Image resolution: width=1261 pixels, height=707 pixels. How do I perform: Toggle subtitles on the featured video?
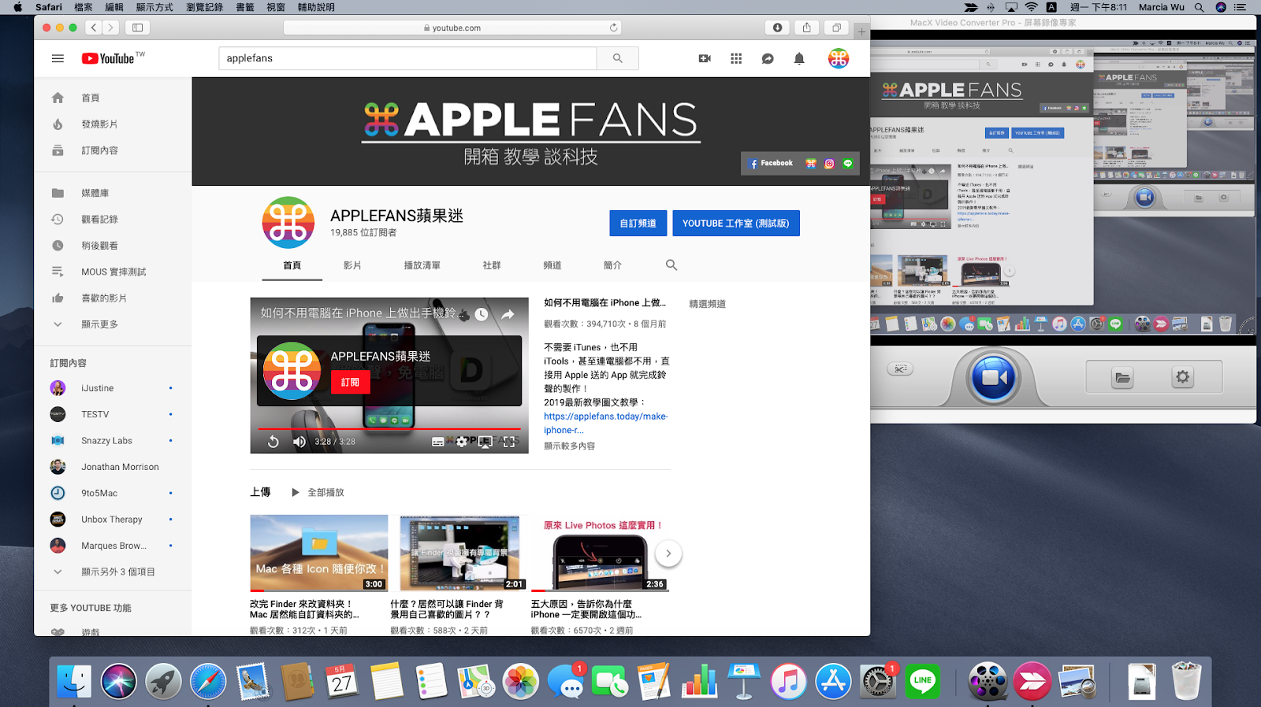point(437,442)
